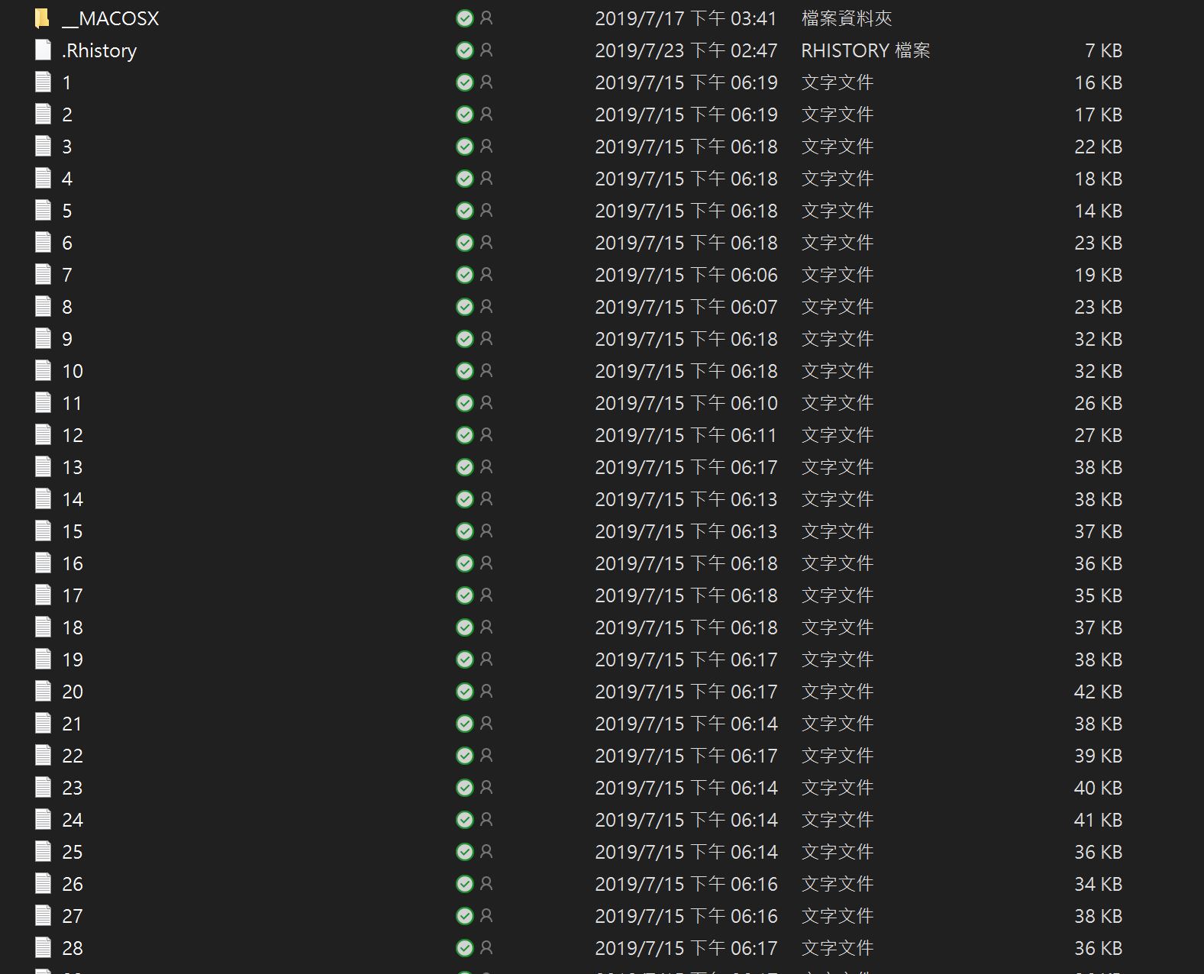1204x974 pixels.
Task: Click the modified date of file 8
Action: [686, 307]
